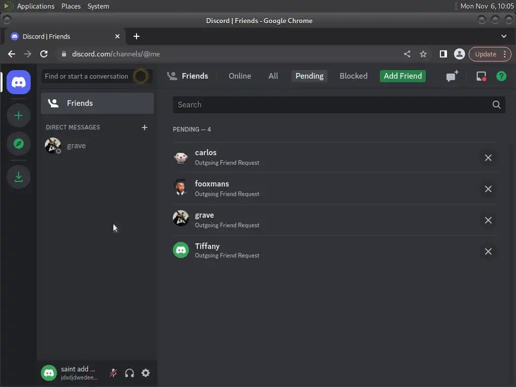Cancel outgoing request to carlos
516x387 pixels.
[488, 158]
